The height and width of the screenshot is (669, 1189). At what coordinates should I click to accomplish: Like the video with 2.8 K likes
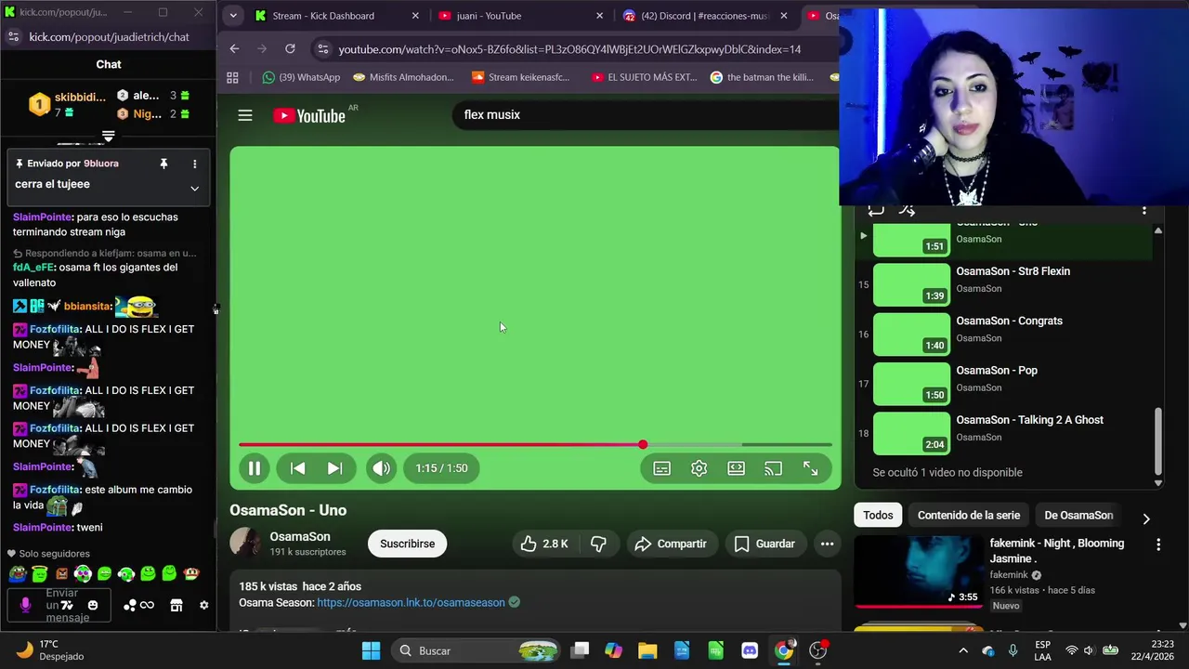click(x=544, y=544)
